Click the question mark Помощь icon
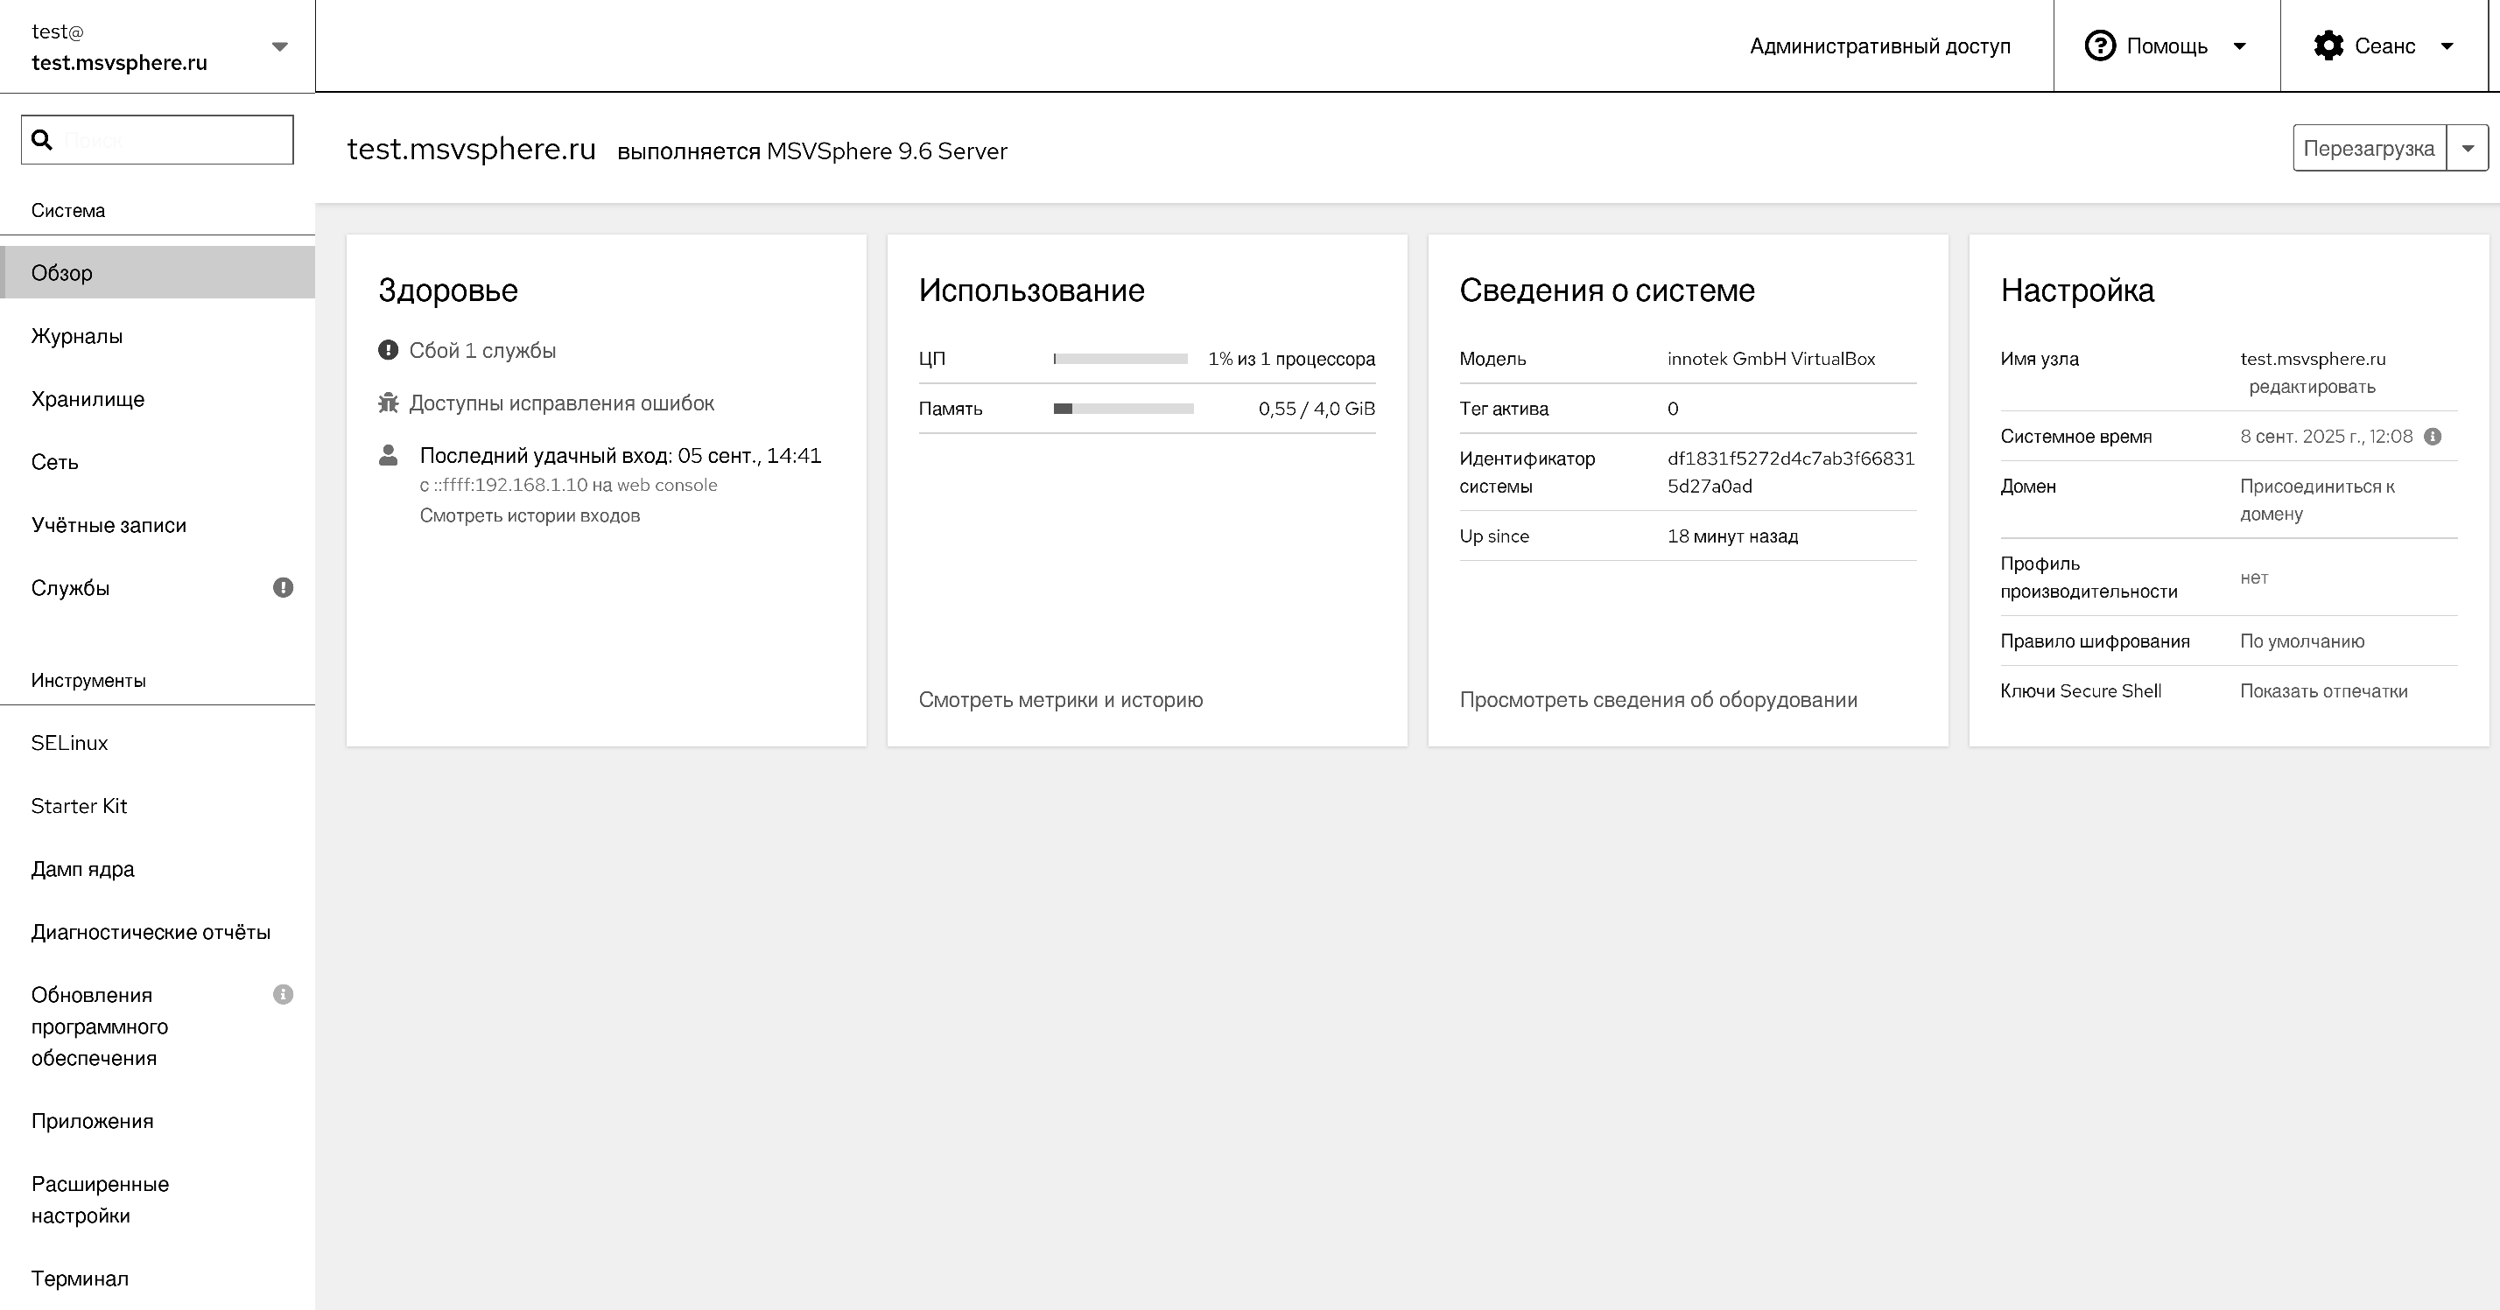Screen dimensions: 2500x1310 tap(2100, 46)
